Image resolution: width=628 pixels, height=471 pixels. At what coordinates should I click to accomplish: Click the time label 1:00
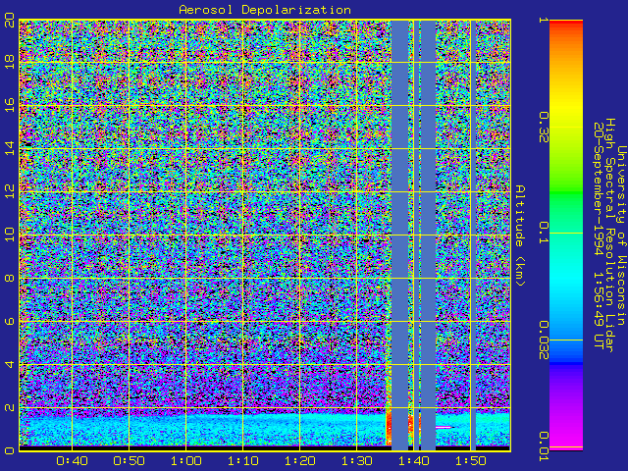[x=185, y=461]
